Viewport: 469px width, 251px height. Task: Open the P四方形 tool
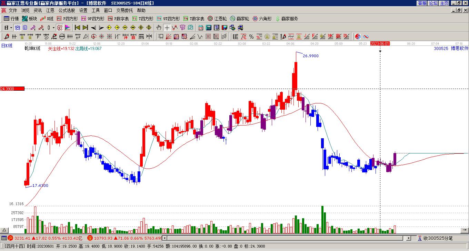click(67, 19)
